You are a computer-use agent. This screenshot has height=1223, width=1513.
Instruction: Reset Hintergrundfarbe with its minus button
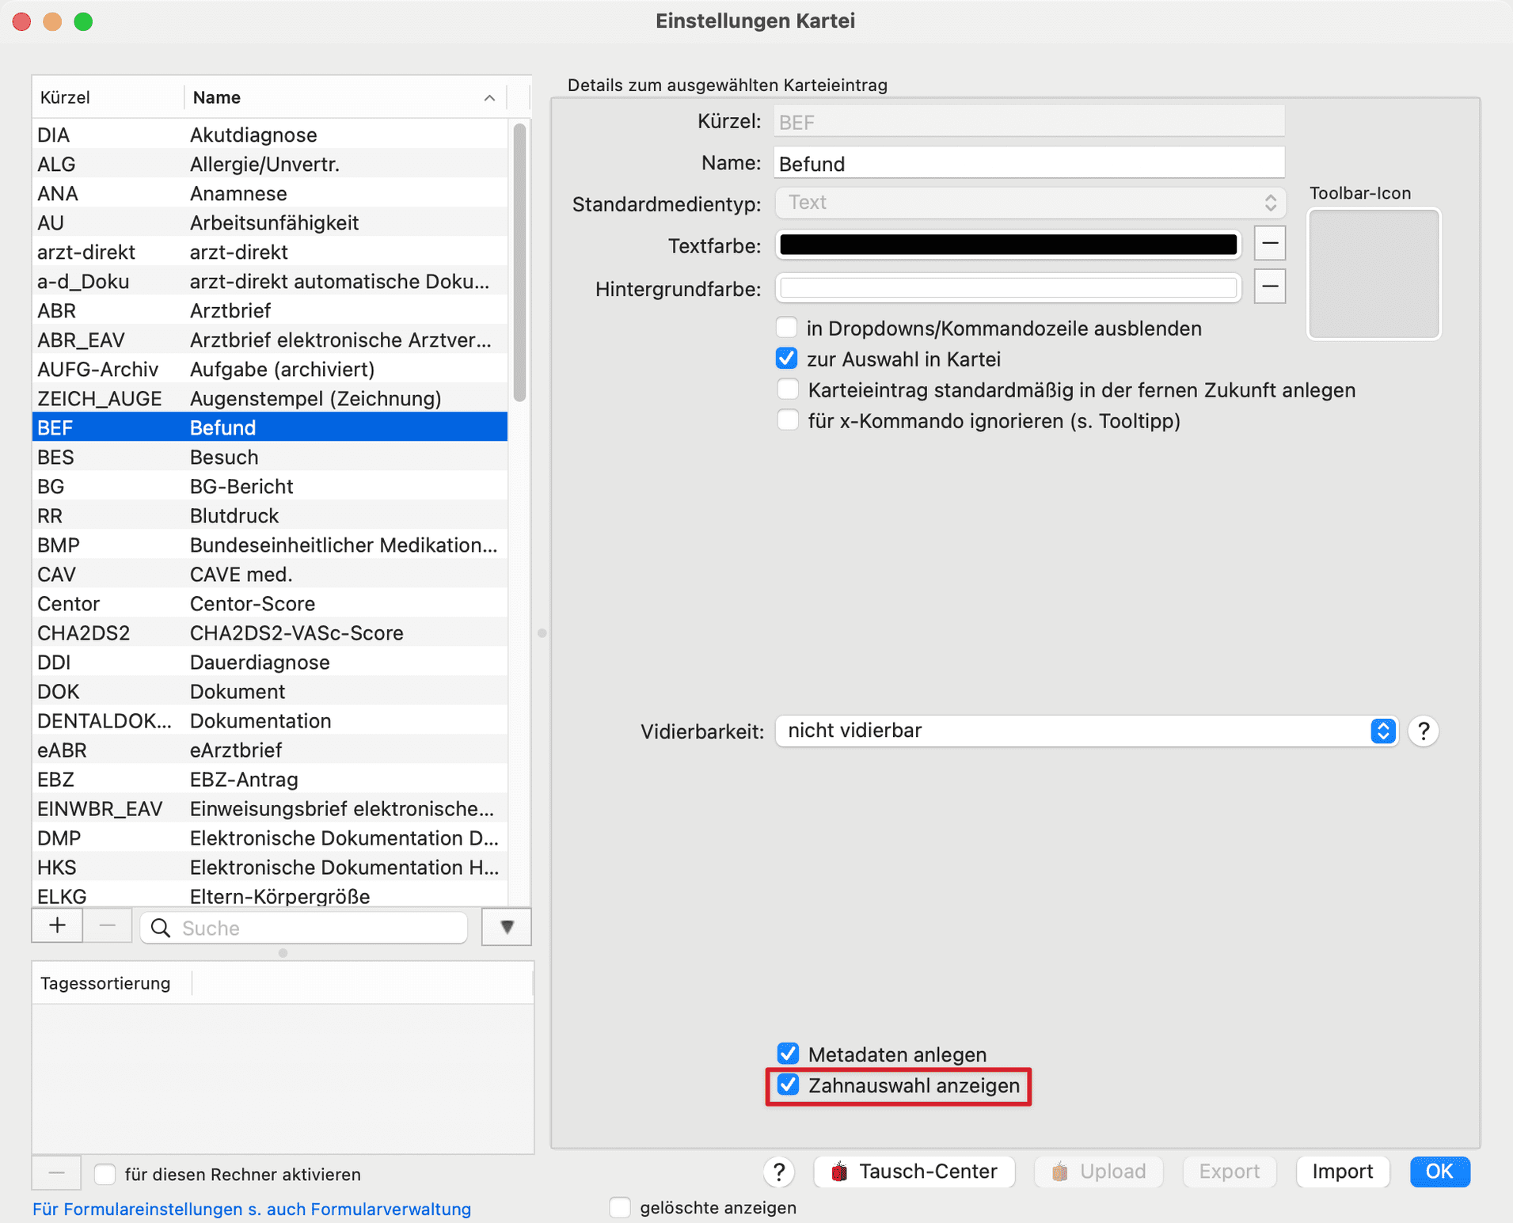pyautogui.click(x=1270, y=287)
